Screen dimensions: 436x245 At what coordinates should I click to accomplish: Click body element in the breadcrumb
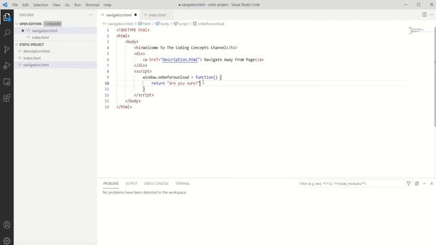coord(165,24)
